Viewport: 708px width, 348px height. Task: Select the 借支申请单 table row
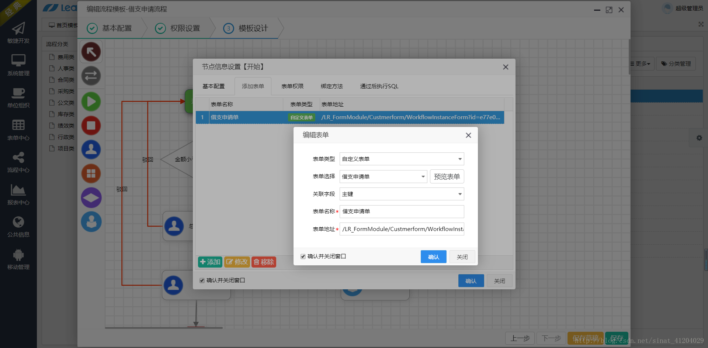350,117
